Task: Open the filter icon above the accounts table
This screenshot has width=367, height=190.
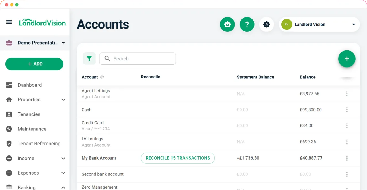Action: [89, 58]
